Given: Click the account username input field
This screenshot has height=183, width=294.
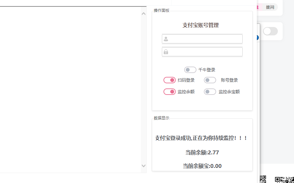Looking at the screenshot, I should 202,39.
